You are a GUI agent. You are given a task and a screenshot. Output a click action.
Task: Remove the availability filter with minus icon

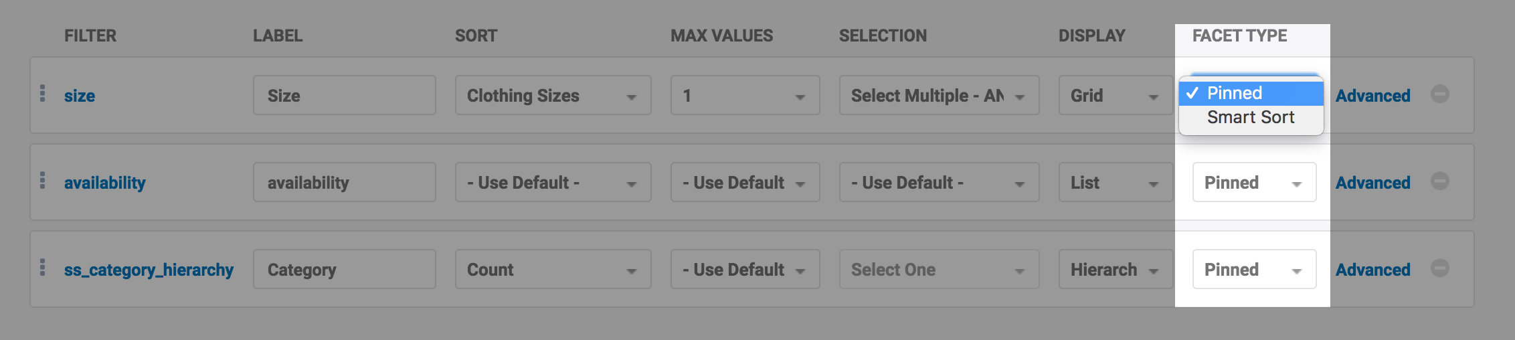pyautogui.click(x=1440, y=181)
